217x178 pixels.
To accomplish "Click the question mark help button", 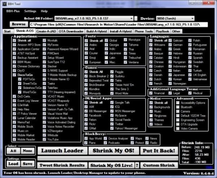I will tap(137, 165).
